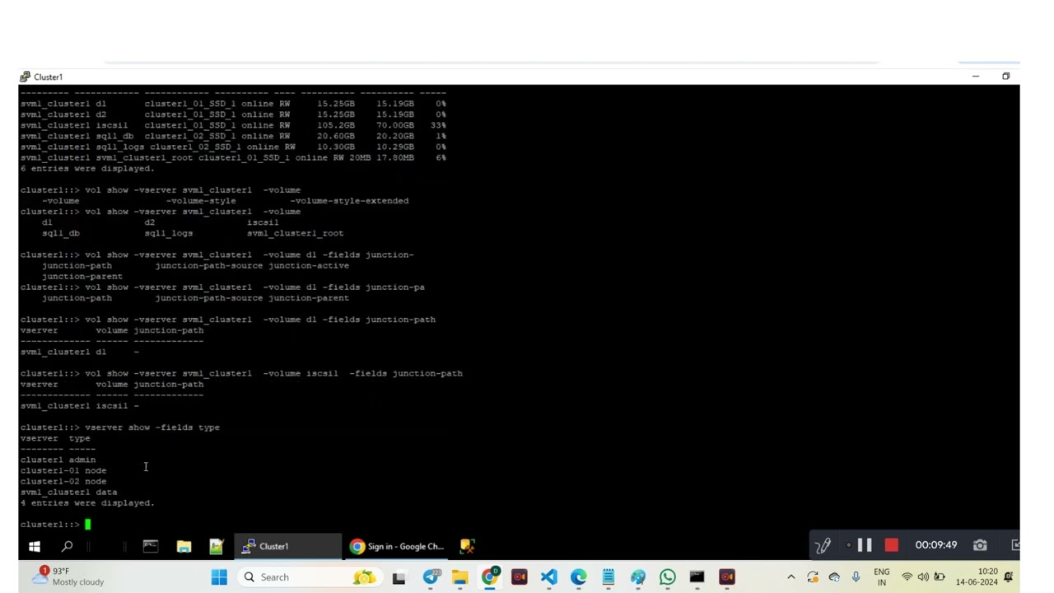Switch to Sign in - Google Chrome window
This screenshot has width=1054, height=593.
pyautogui.click(x=398, y=546)
